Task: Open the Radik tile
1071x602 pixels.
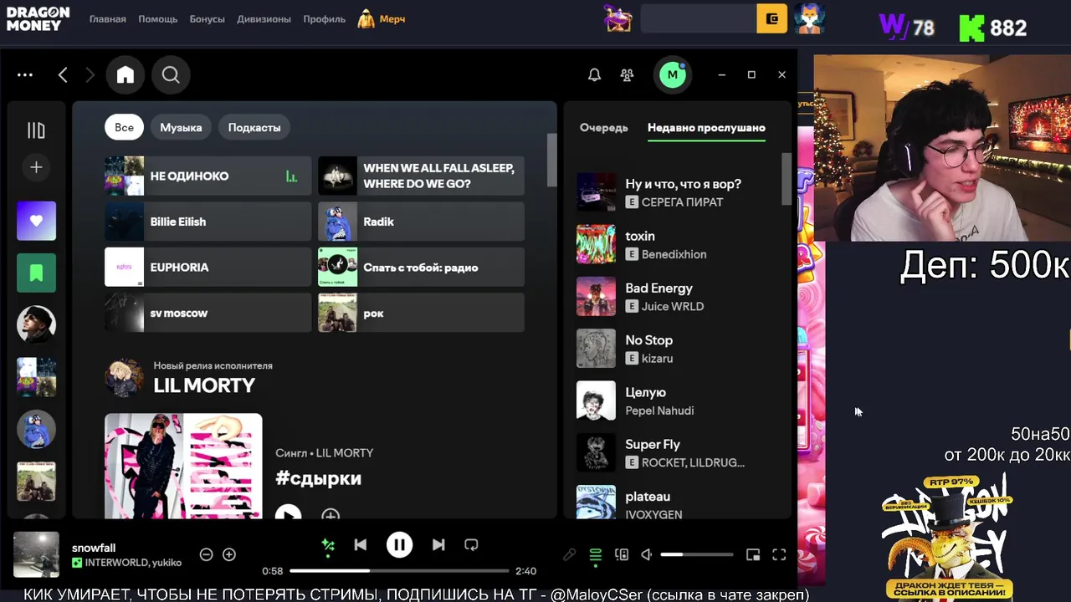Action: 421,222
